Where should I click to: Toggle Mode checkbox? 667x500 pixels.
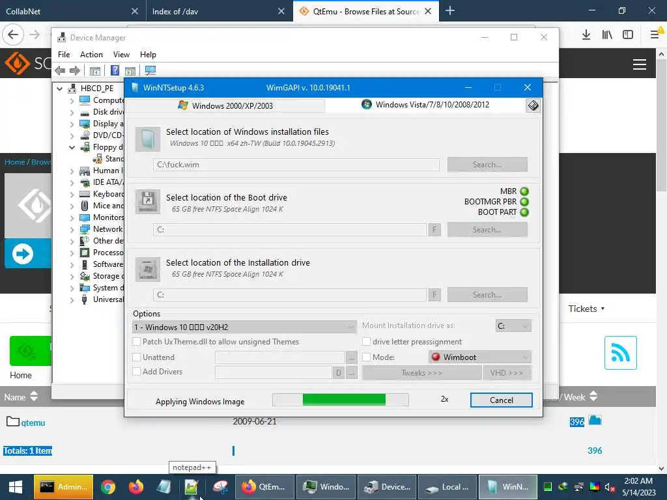[366, 357]
